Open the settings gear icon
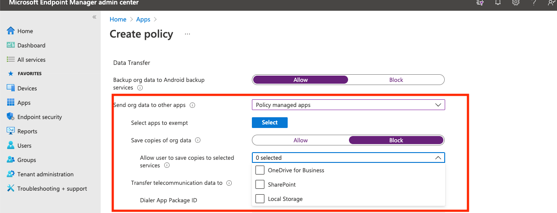The width and height of the screenshot is (557, 213). click(515, 3)
